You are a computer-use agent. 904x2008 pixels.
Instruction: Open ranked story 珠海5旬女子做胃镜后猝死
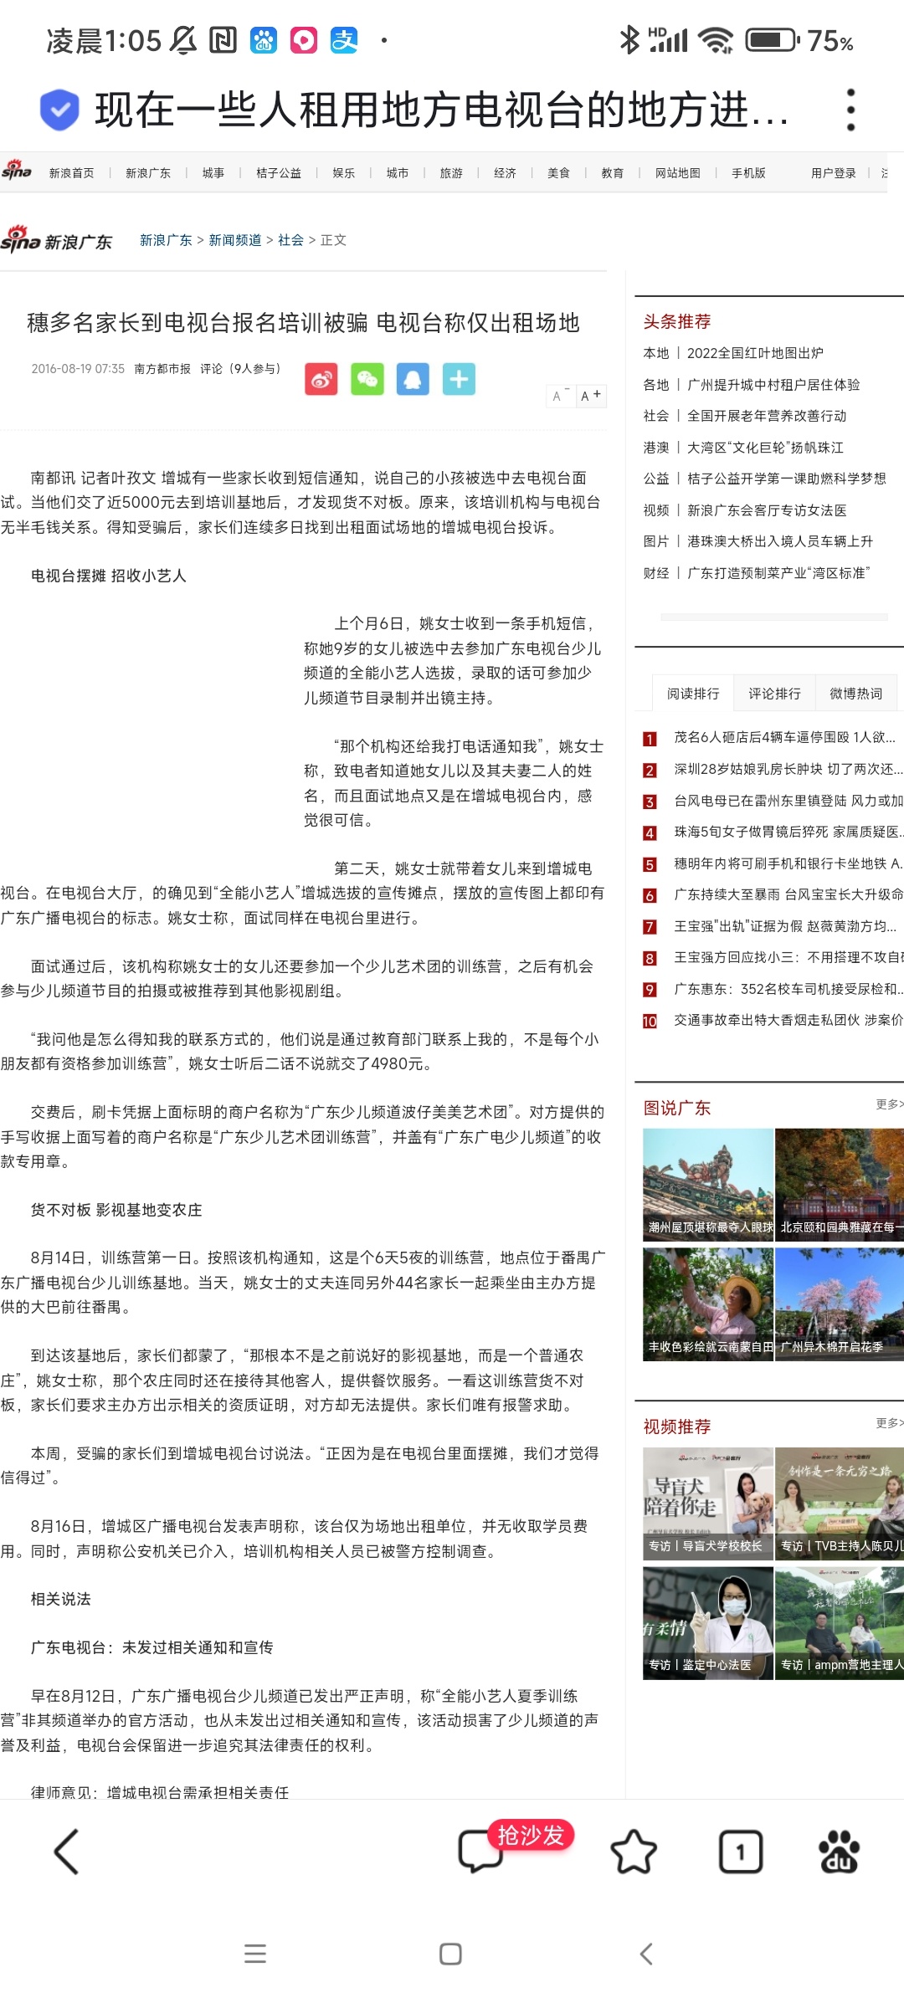[x=788, y=832]
